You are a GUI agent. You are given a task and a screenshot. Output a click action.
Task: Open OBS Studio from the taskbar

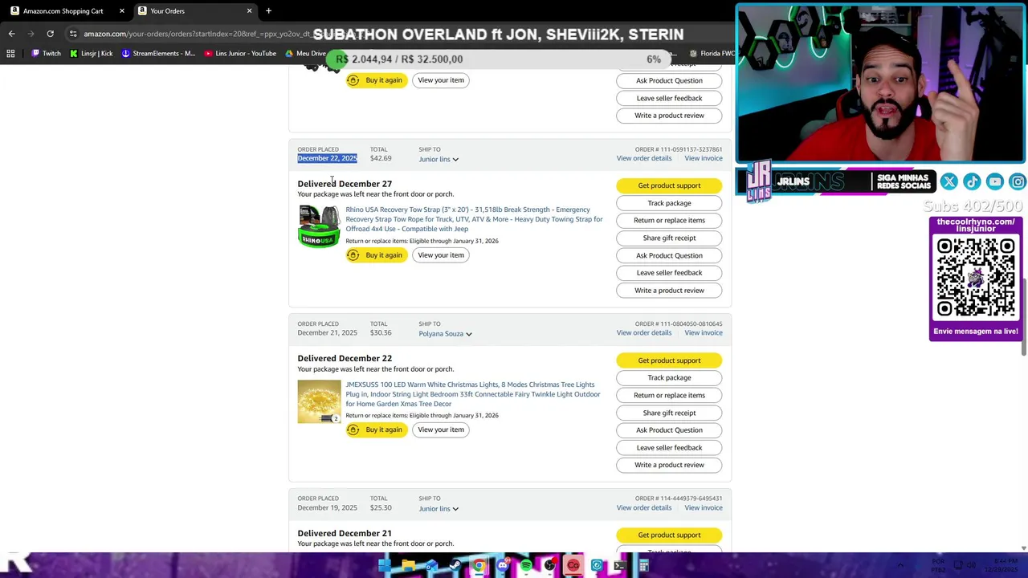(549, 566)
